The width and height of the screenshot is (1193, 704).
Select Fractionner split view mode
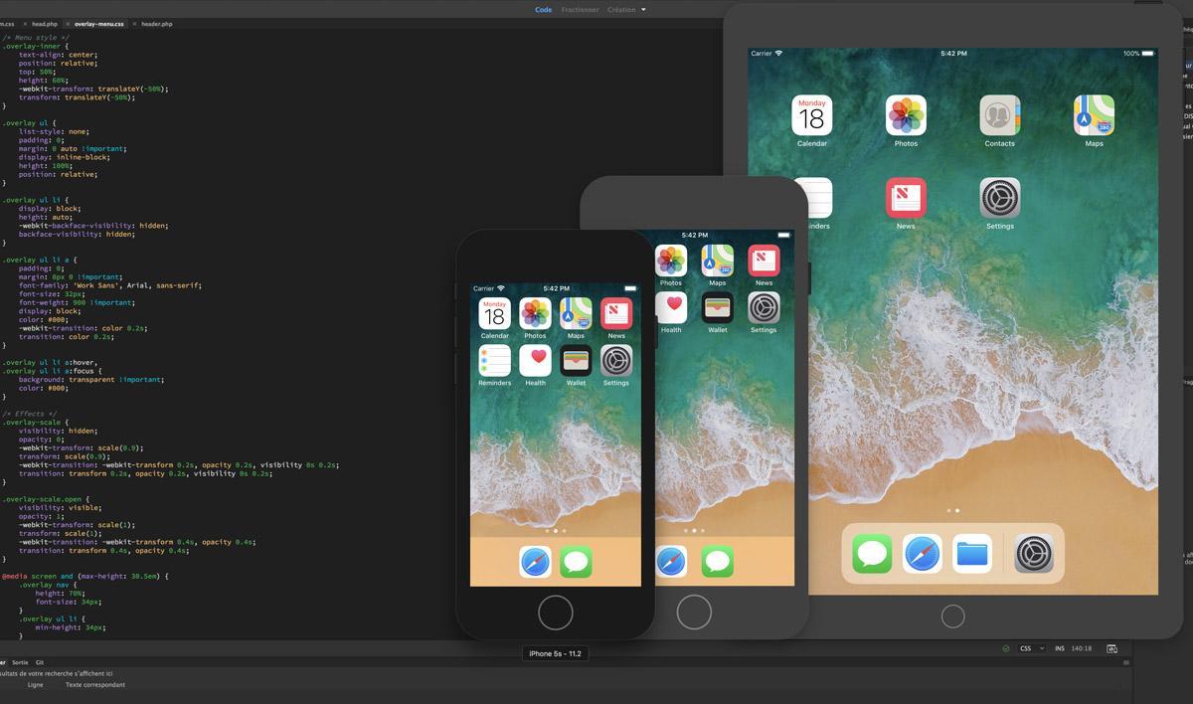[580, 9]
